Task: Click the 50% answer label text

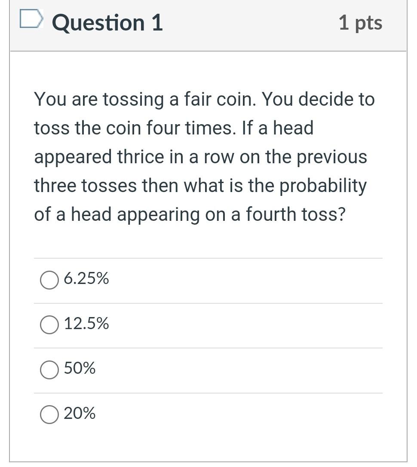Action: coord(80,369)
